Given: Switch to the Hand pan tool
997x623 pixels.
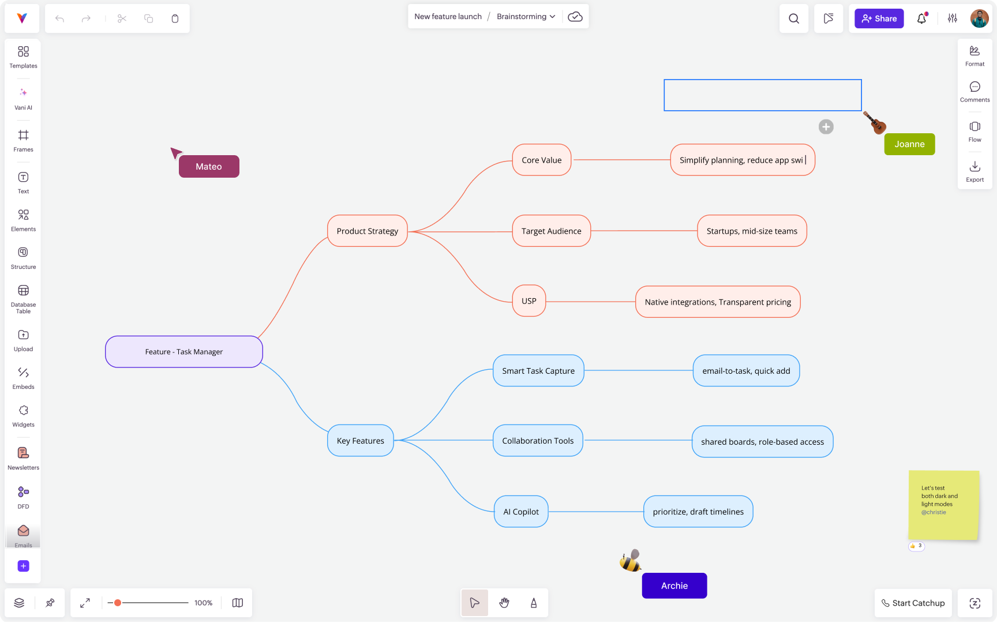Looking at the screenshot, I should tap(504, 603).
